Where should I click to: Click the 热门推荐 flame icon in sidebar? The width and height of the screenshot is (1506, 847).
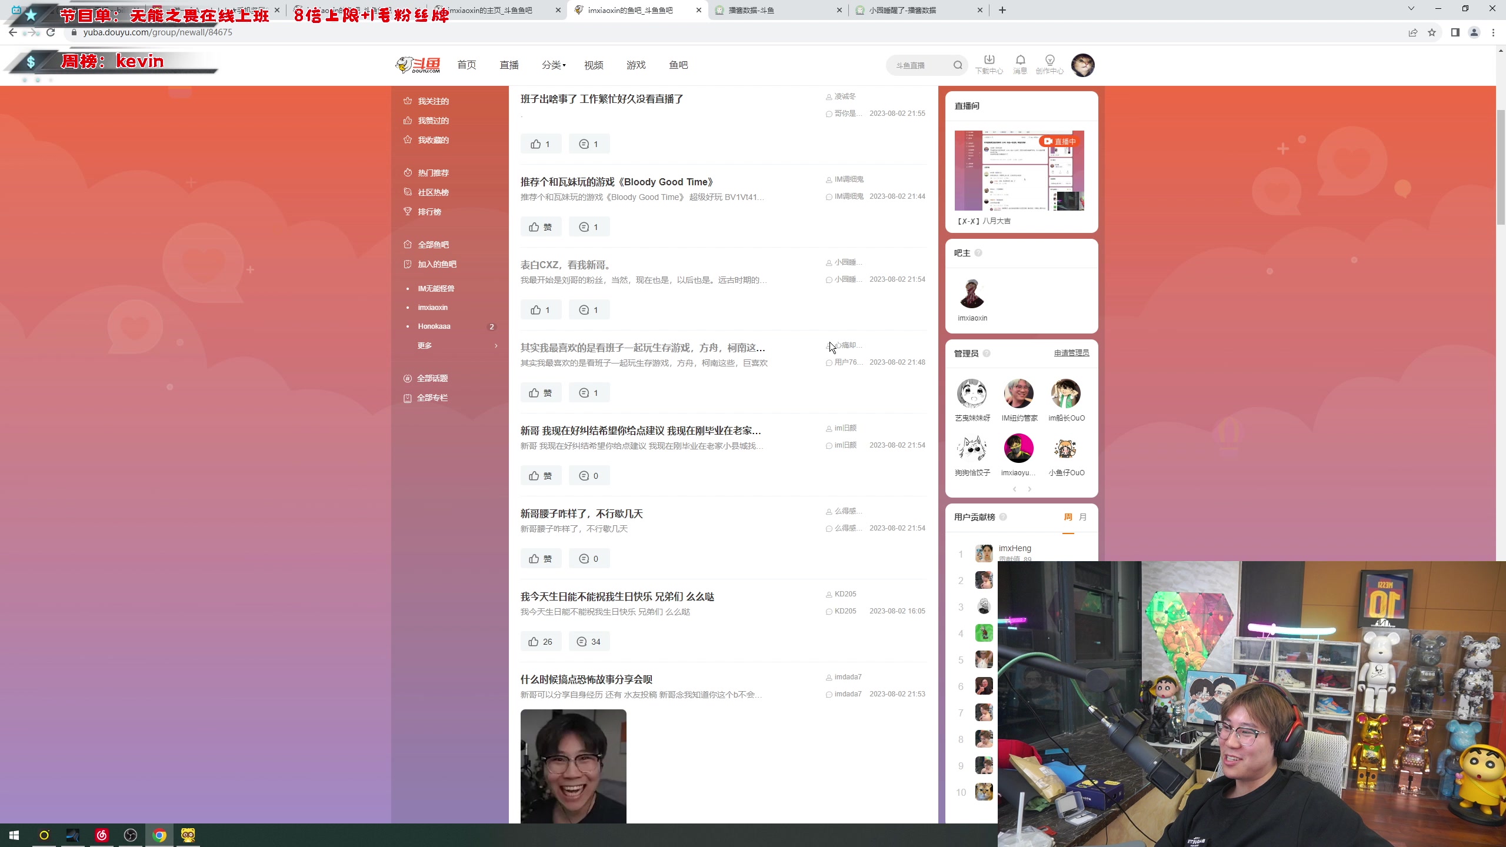click(x=408, y=172)
